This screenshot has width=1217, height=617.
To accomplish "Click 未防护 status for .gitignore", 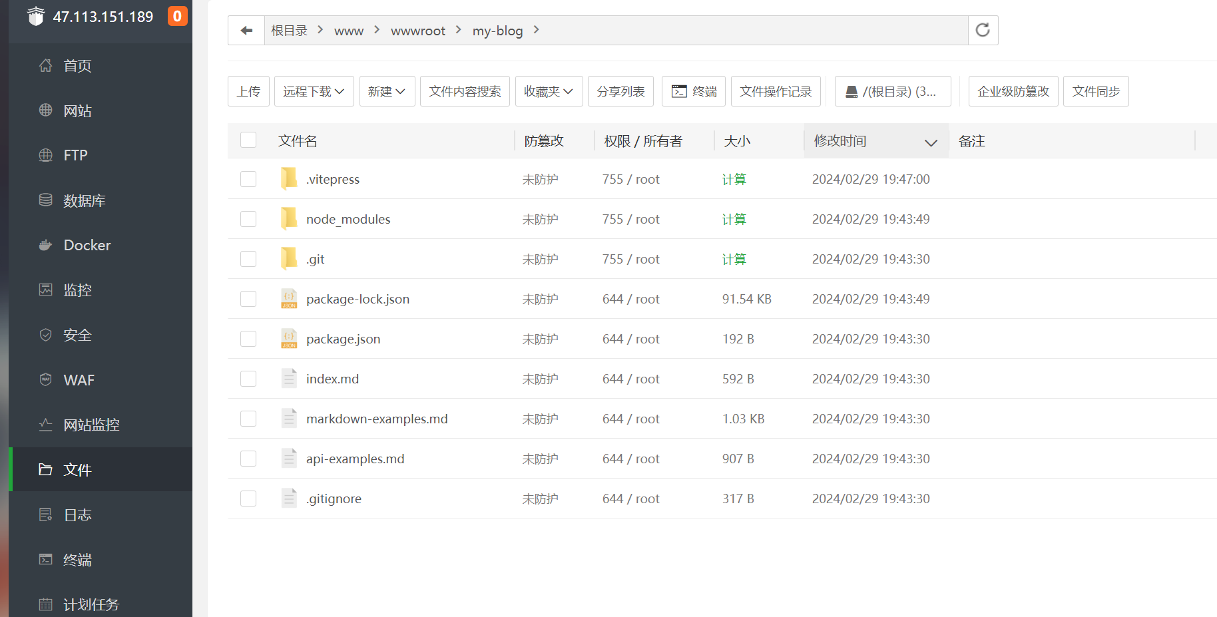I will tap(540, 499).
